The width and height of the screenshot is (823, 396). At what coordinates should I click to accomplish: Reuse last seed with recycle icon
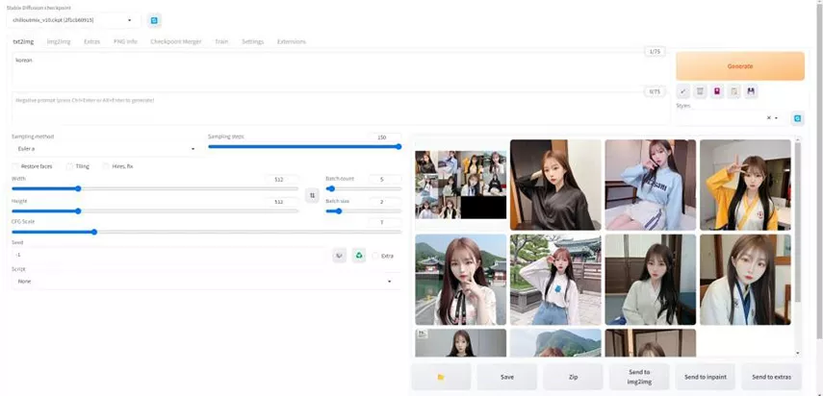point(358,255)
